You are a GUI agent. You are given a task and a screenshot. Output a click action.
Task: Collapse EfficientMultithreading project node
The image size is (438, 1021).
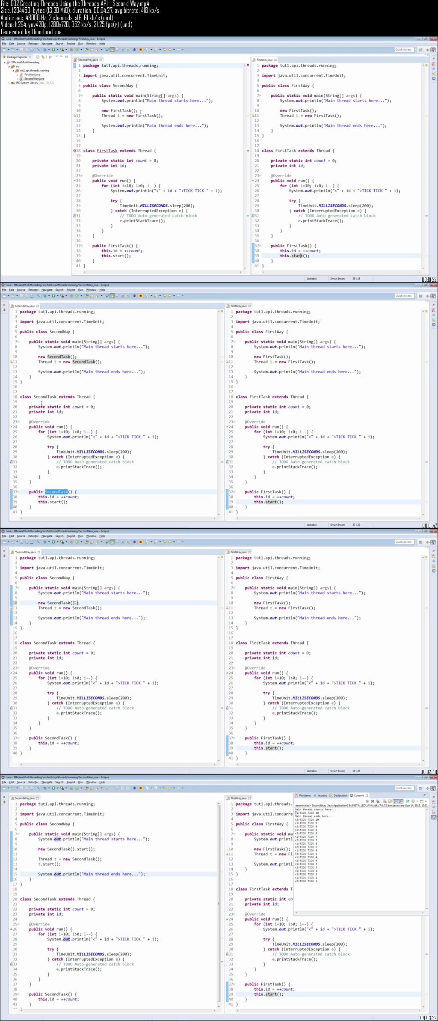click(x=5, y=63)
